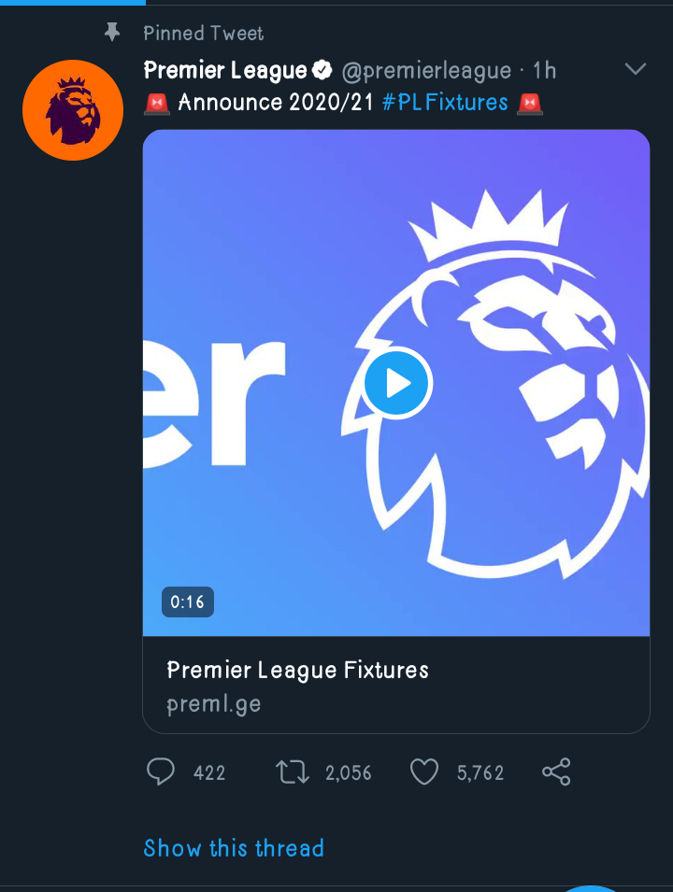Open the Premier League profile avatar
The image size is (673, 892).
(73, 110)
